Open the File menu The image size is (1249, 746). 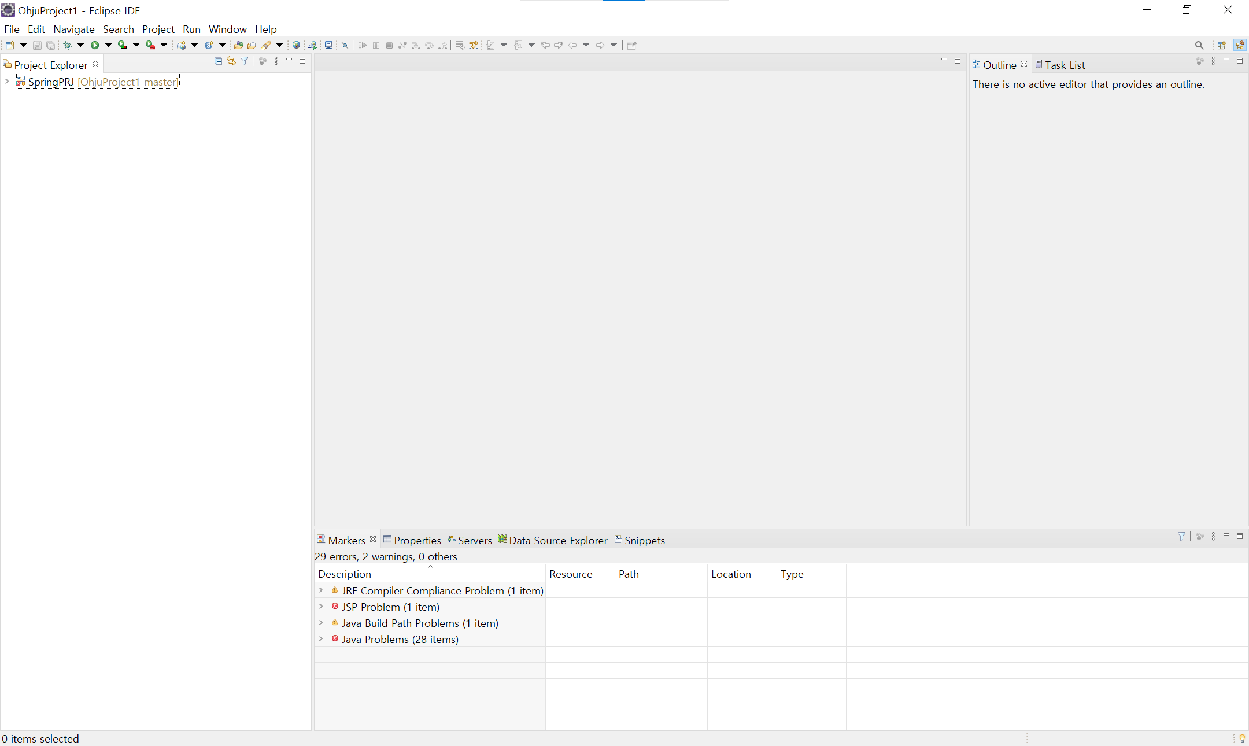[x=12, y=29]
